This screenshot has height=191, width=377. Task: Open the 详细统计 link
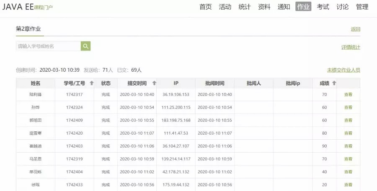(x=351, y=48)
